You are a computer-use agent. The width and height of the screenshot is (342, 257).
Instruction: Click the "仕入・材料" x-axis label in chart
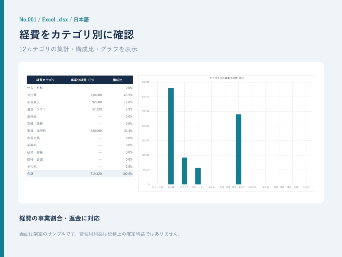point(158,187)
